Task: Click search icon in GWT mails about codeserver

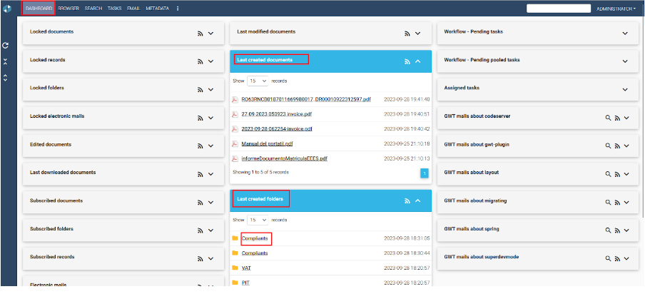Action: tap(607, 117)
